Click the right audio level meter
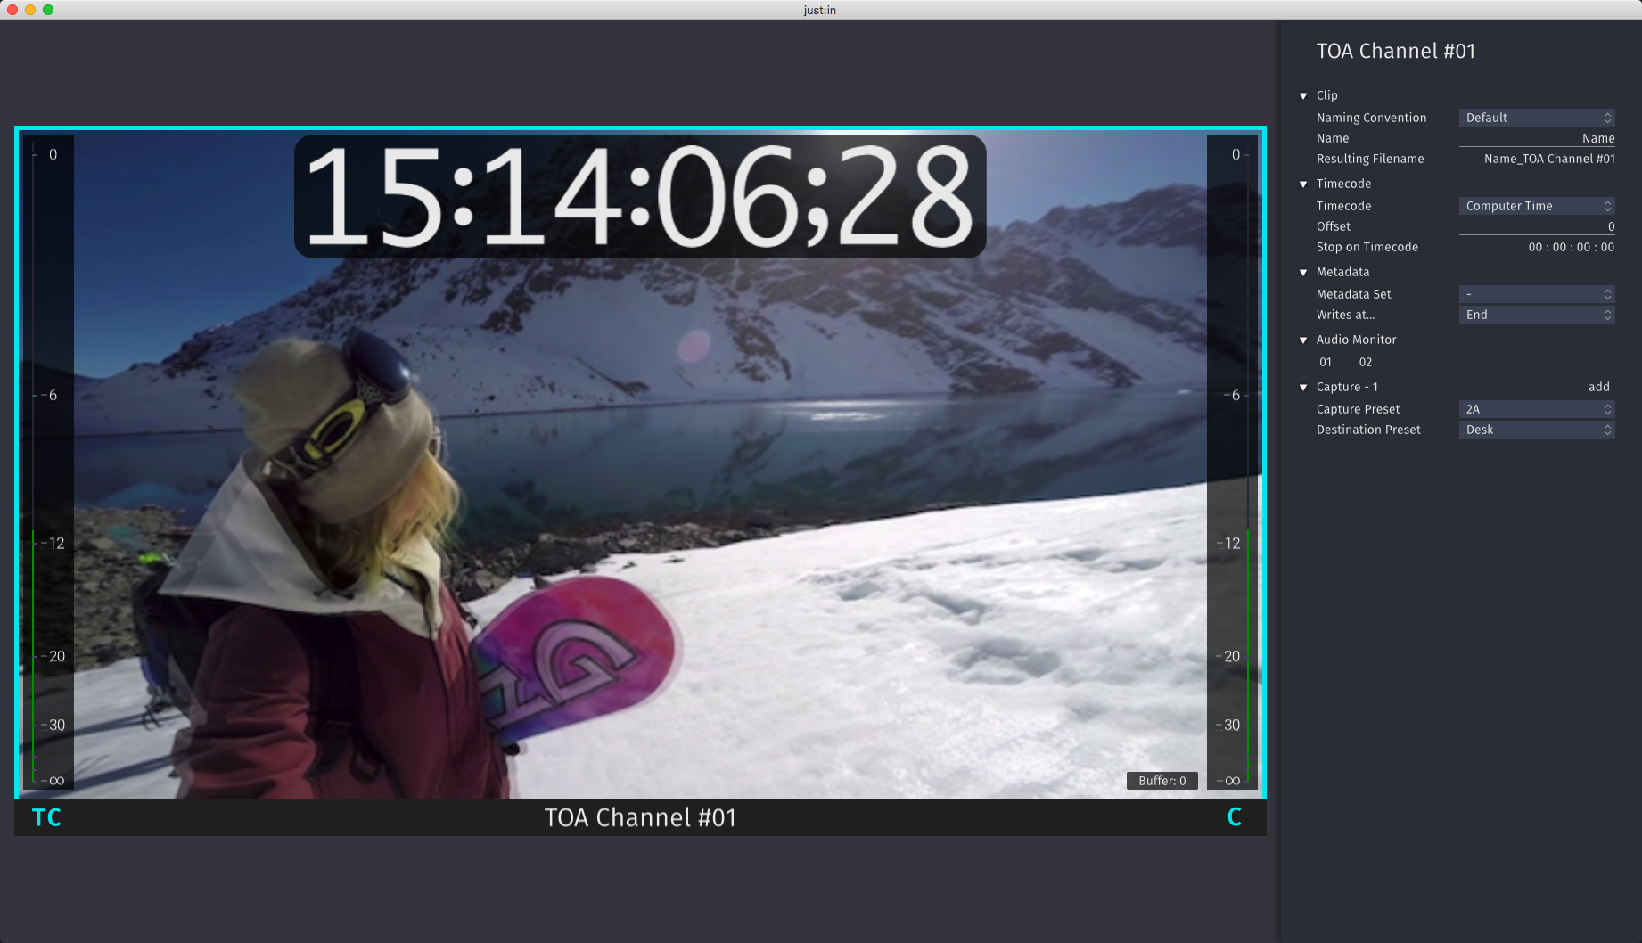Viewport: 1642px width, 943px height. [x=1232, y=462]
